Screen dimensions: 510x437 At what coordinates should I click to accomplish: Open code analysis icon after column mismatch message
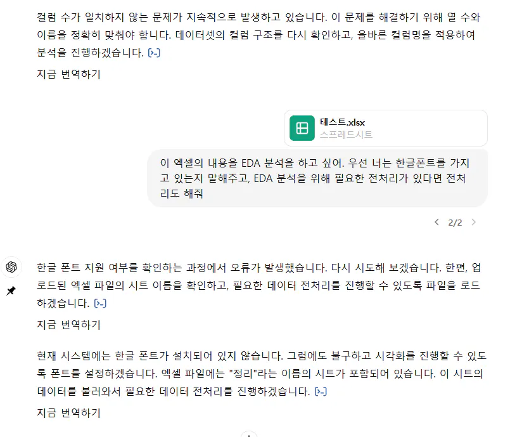(x=154, y=53)
